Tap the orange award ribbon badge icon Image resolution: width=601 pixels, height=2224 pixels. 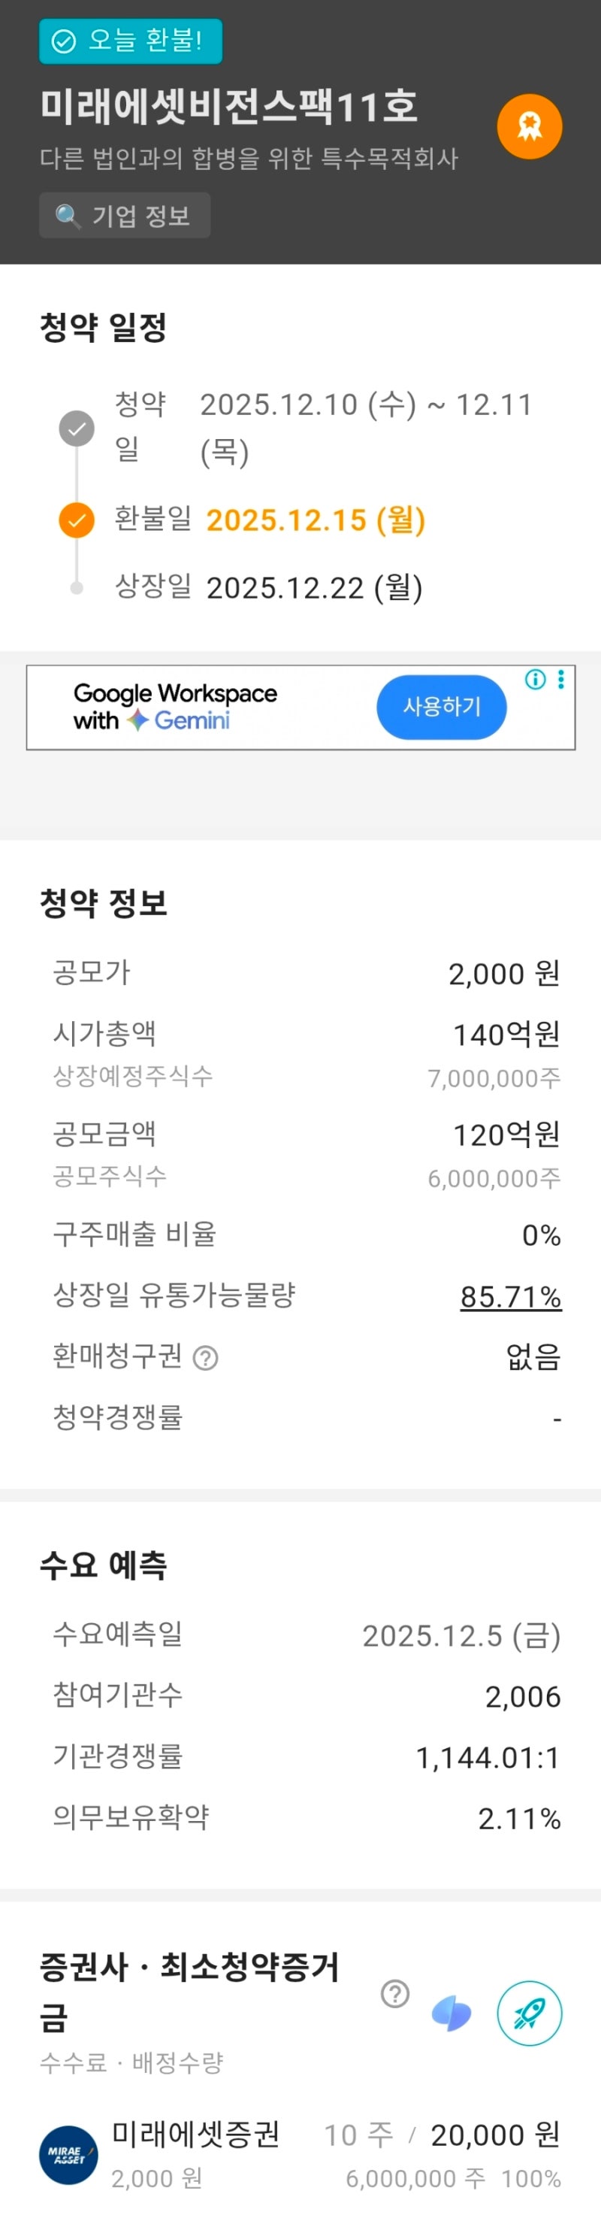530,126
